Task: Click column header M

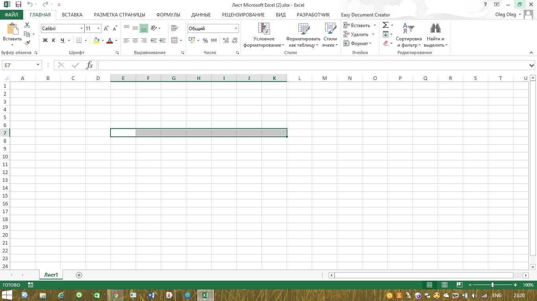Action: point(324,78)
